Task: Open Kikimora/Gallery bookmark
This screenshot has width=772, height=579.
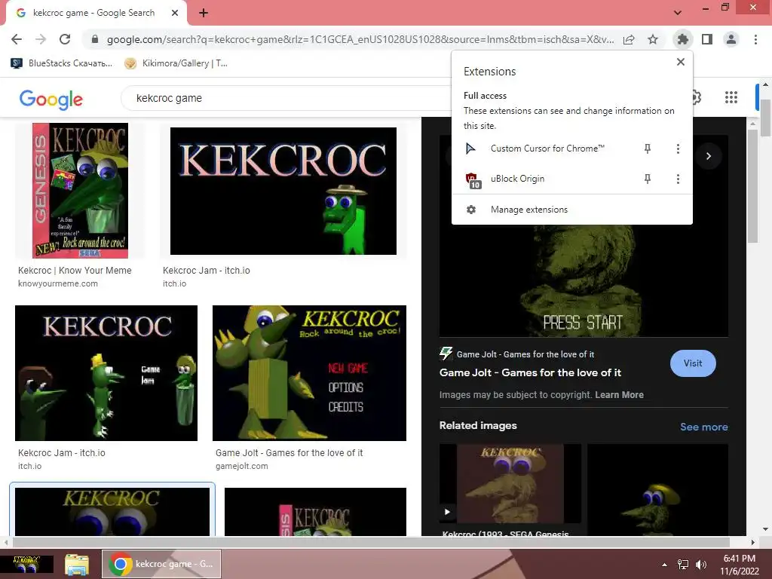Action: coord(176,63)
